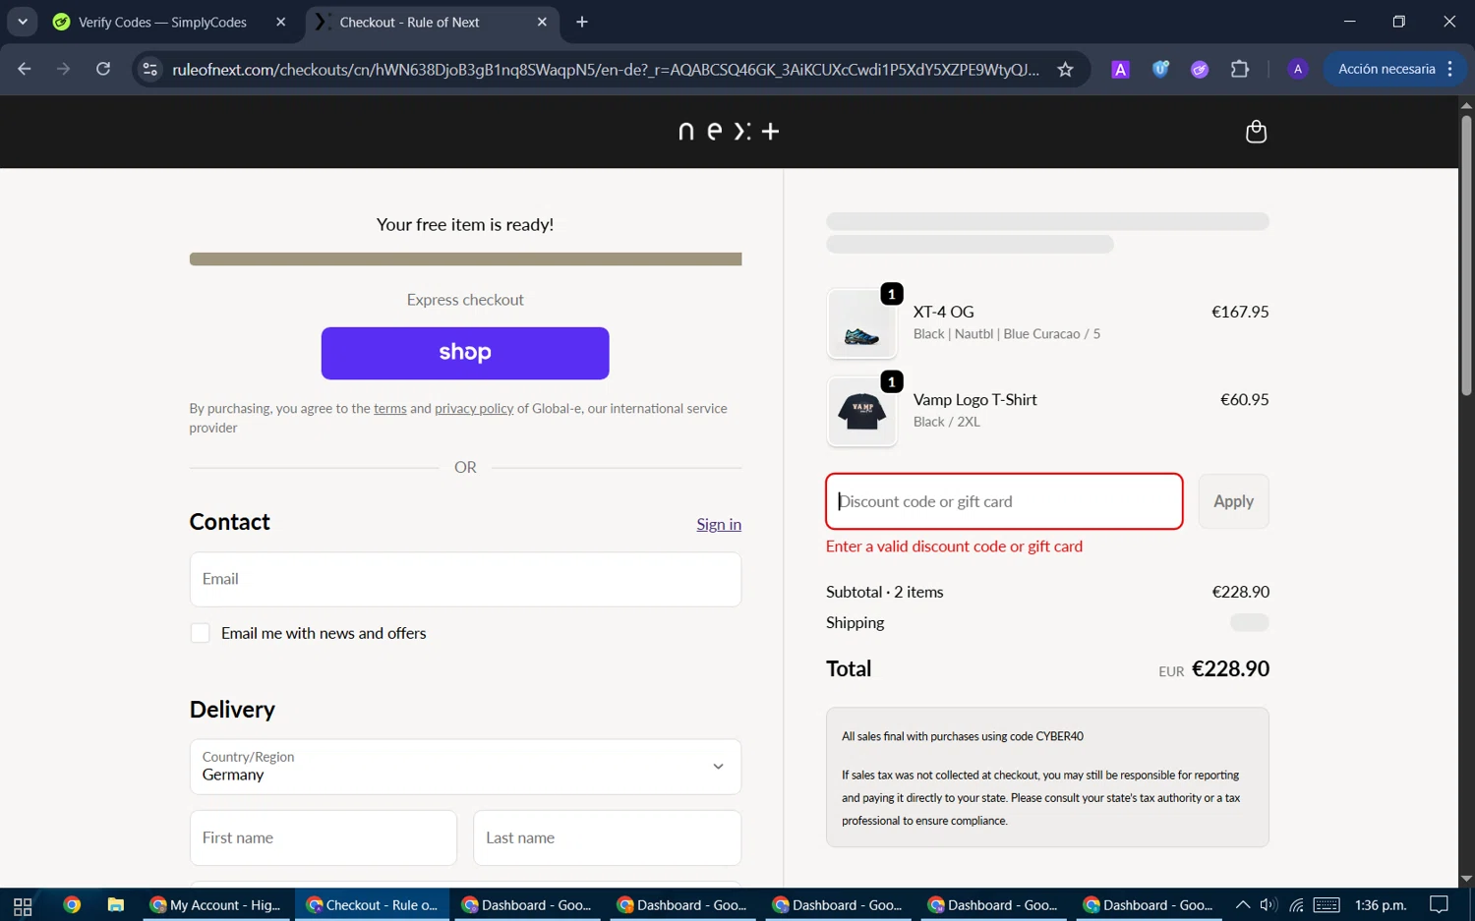Click the Next logo in header
The height and width of the screenshot is (921, 1475).
(x=729, y=131)
